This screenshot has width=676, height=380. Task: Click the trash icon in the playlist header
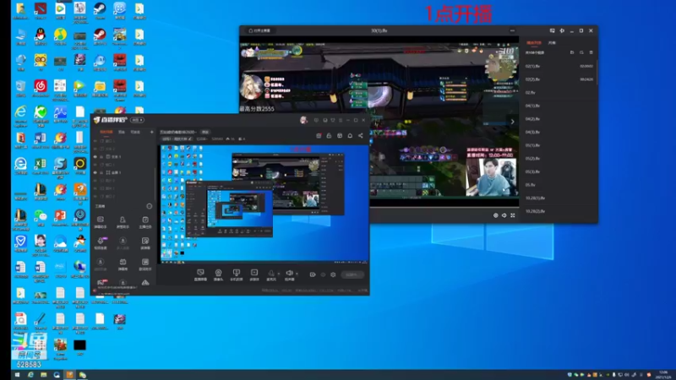point(591,52)
